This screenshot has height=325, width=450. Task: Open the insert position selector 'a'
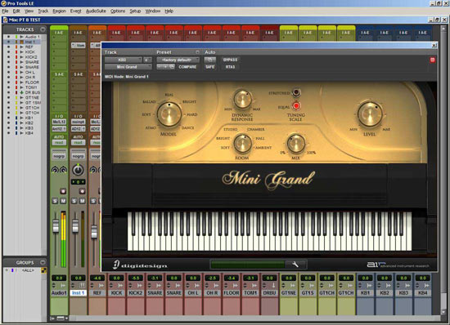[x=147, y=60]
